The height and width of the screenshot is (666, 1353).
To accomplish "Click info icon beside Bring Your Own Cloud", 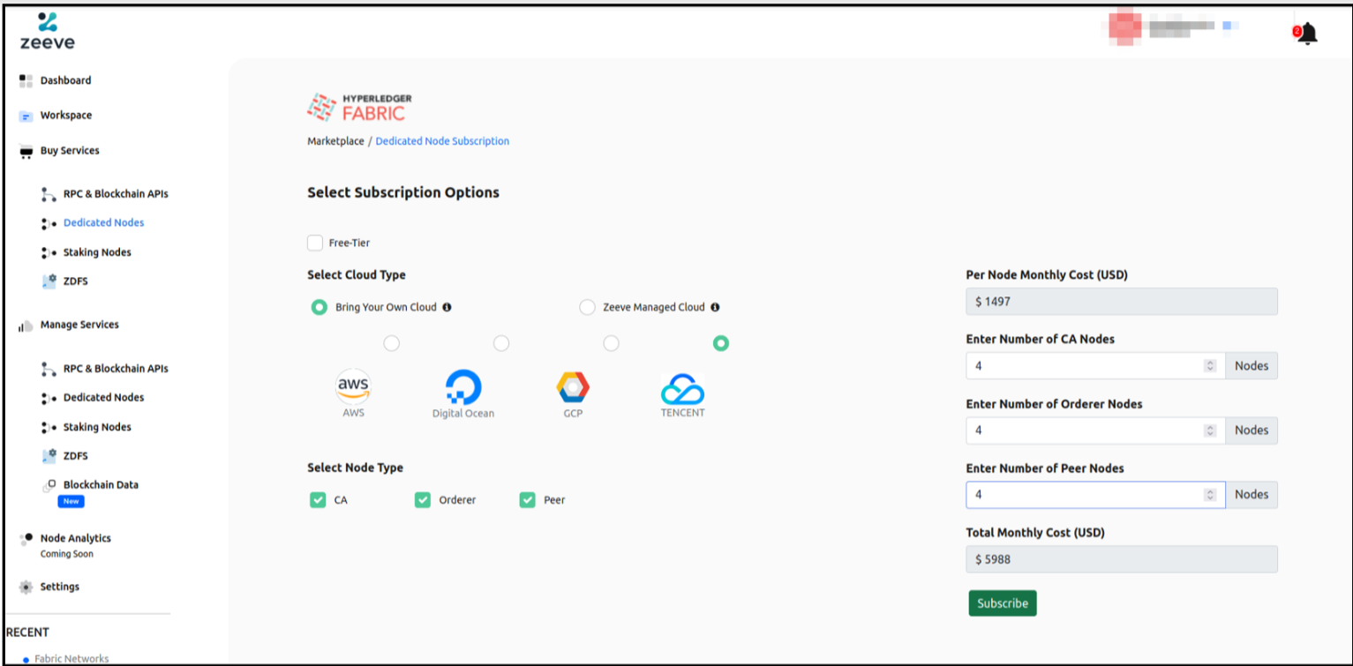I will click(x=447, y=308).
